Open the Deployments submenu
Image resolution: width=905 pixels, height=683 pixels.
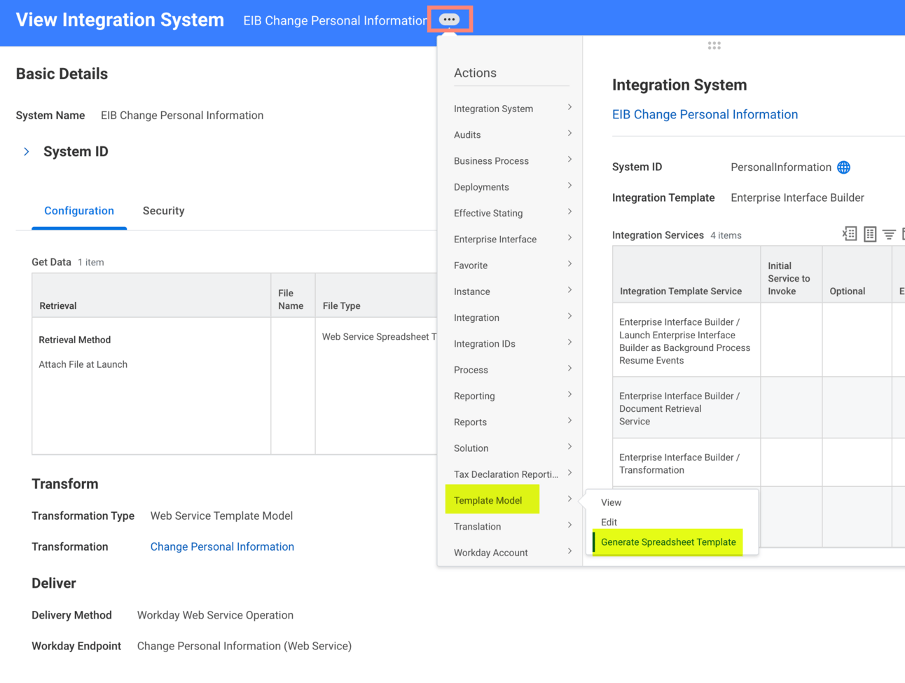coord(512,187)
